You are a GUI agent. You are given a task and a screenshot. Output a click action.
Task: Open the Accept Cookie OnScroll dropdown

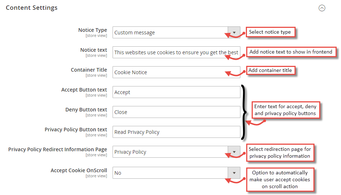(x=176, y=173)
